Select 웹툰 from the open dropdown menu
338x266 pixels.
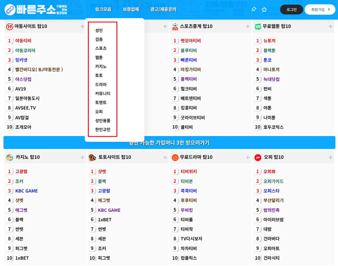[99, 57]
